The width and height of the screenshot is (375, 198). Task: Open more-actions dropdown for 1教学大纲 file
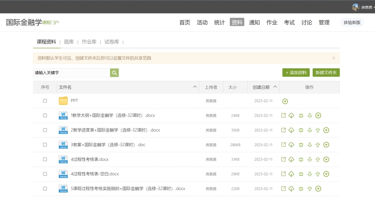pyautogui.click(x=318, y=115)
